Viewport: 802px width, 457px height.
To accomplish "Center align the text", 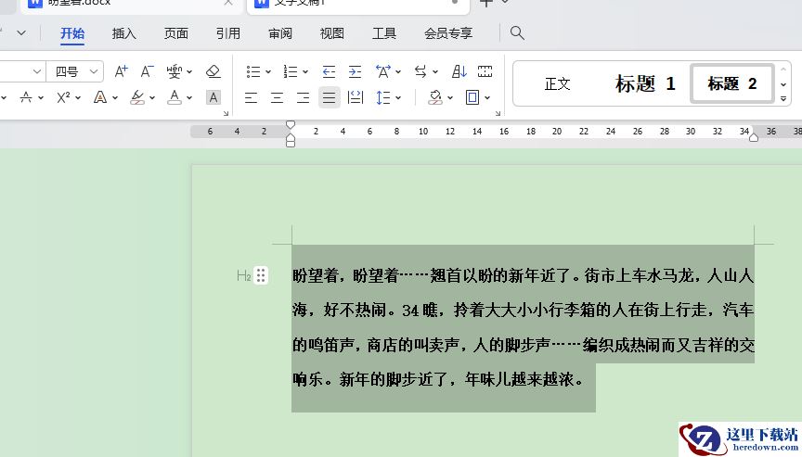I will tap(277, 97).
